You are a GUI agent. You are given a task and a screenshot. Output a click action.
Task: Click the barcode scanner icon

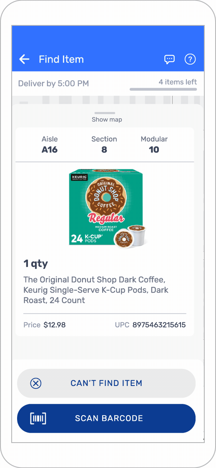click(x=38, y=418)
